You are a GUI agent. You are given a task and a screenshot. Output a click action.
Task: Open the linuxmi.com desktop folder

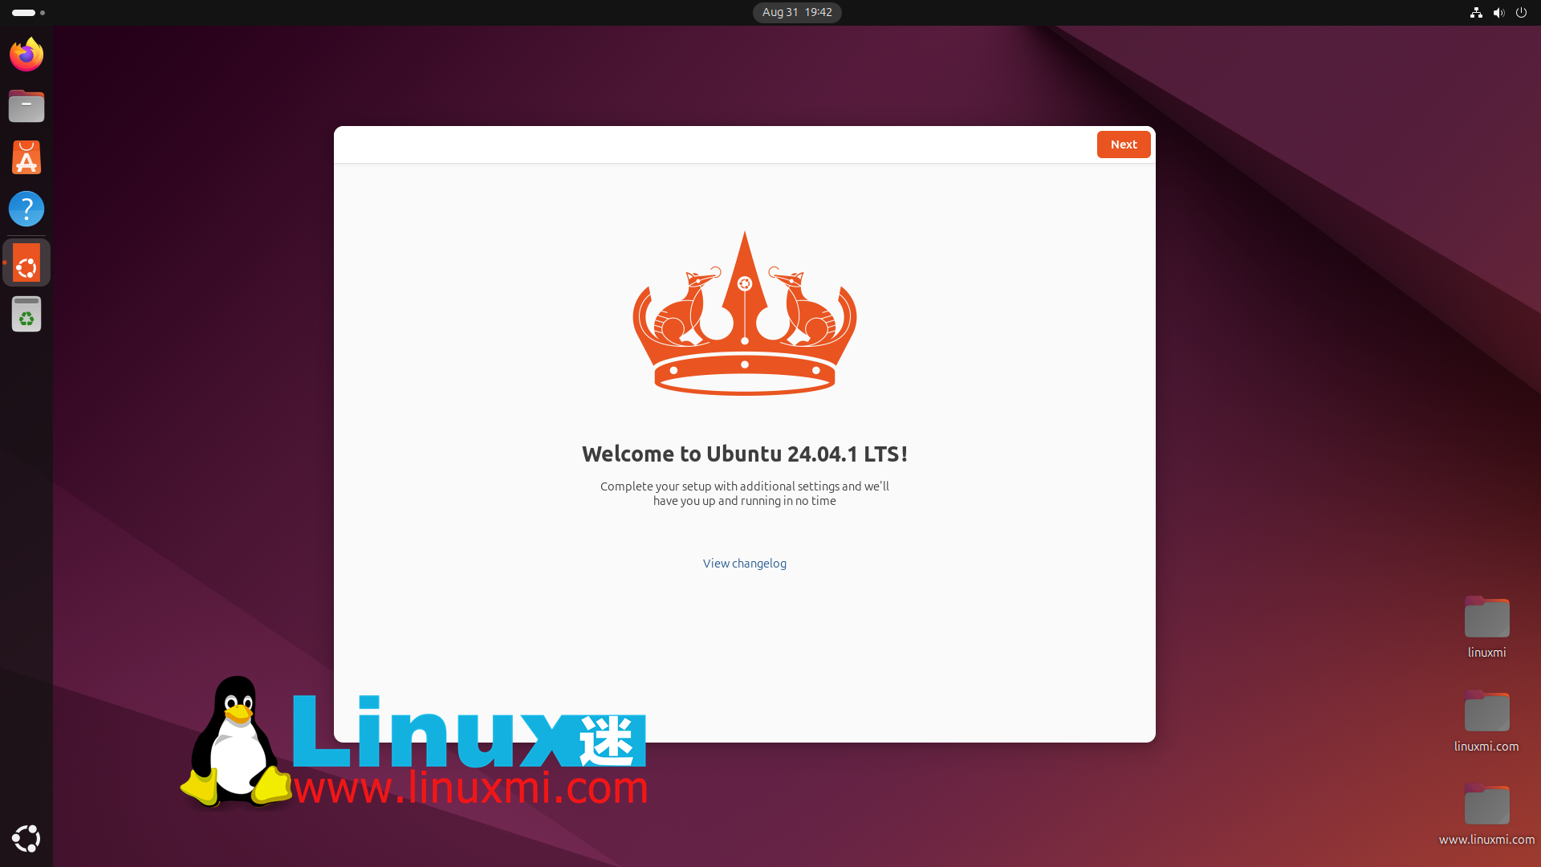(1486, 721)
